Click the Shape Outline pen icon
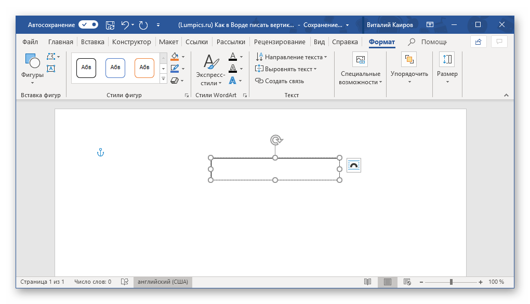This screenshot has width=530, height=304. pos(175,69)
